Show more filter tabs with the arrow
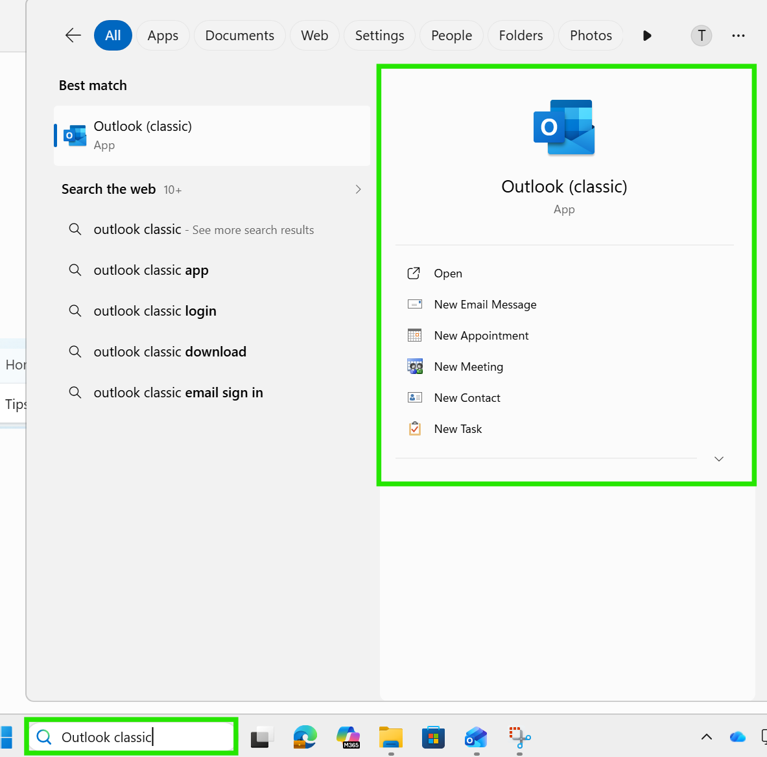This screenshot has width=767, height=757. tap(647, 35)
